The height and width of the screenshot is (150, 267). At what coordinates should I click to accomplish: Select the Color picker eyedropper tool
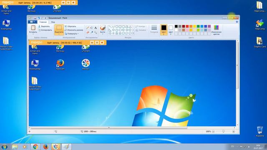click(x=92, y=32)
